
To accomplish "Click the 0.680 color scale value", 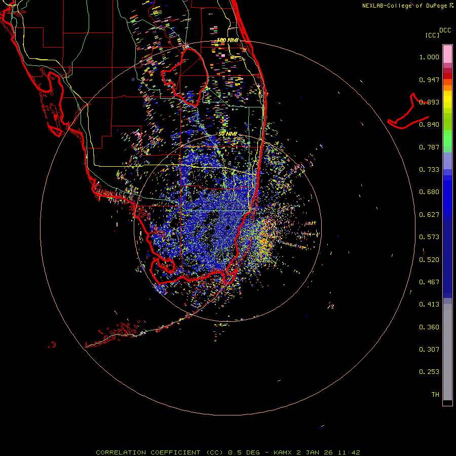I will 429,192.
